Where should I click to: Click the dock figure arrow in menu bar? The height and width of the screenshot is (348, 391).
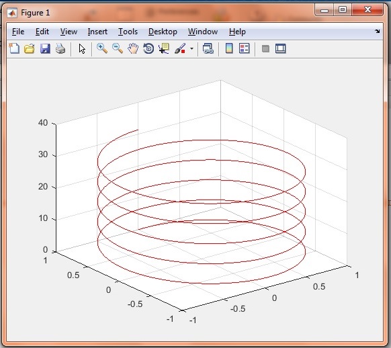tap(378, 31)
